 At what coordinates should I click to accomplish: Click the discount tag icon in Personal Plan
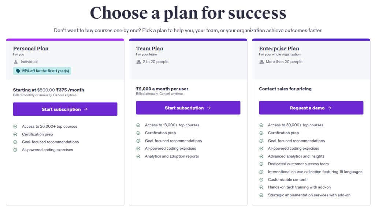pos(18,71)
